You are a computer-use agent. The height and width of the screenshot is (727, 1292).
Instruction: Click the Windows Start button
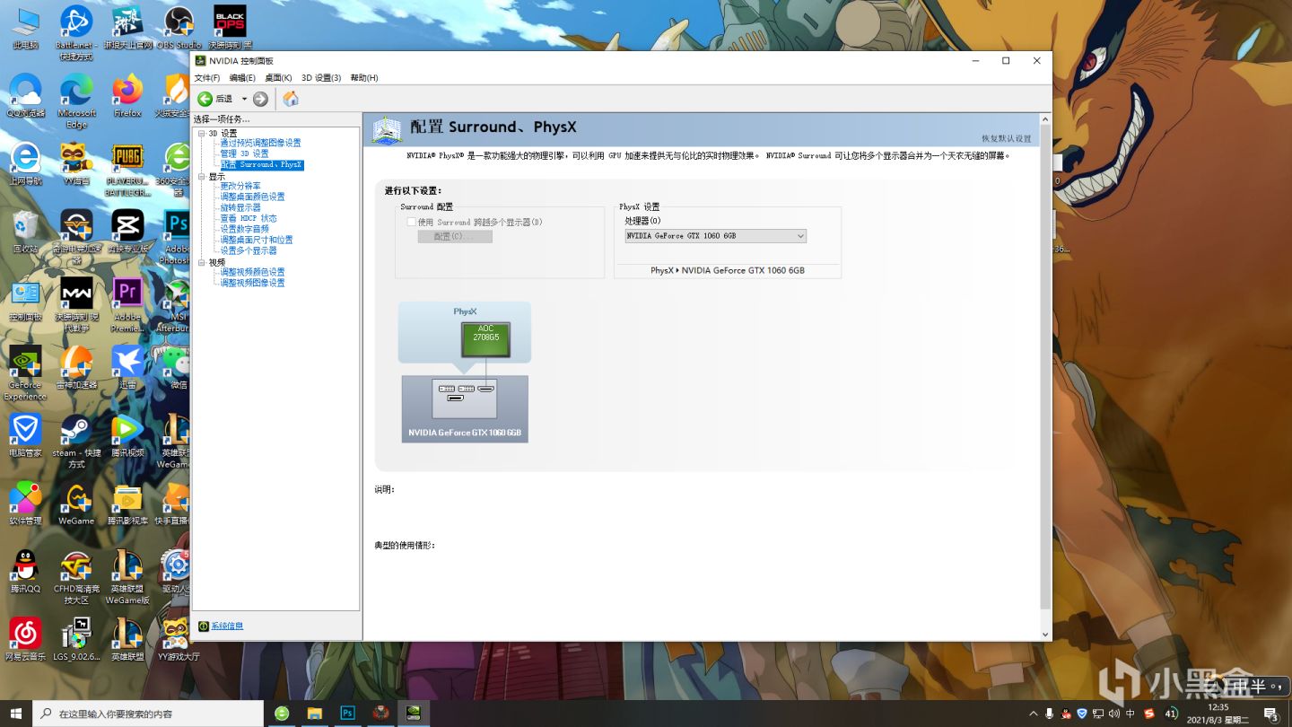pos(16,714)
